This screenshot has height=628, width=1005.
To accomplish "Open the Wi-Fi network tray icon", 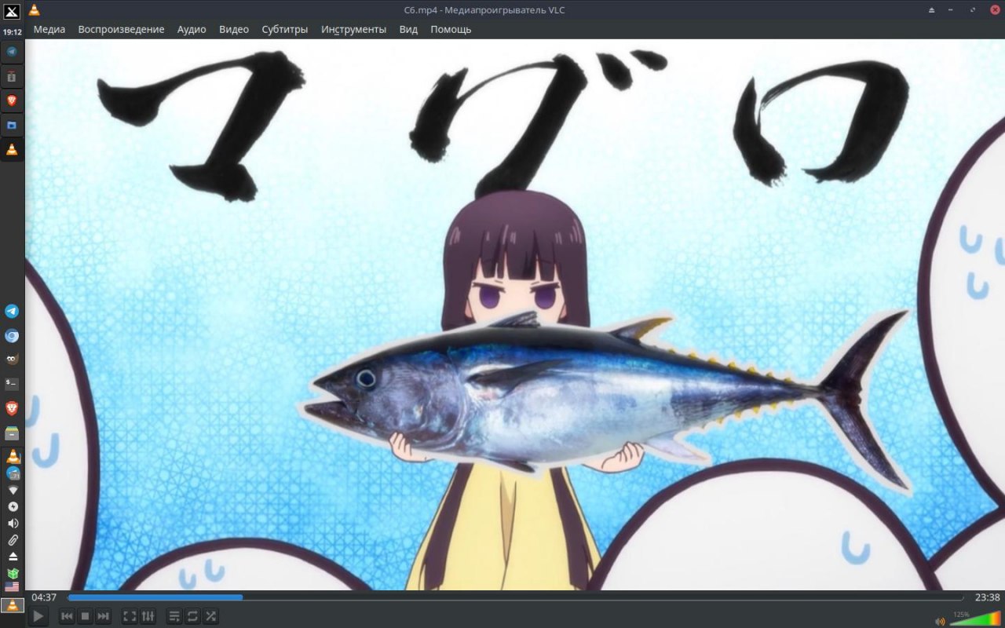I will (13, 490).
